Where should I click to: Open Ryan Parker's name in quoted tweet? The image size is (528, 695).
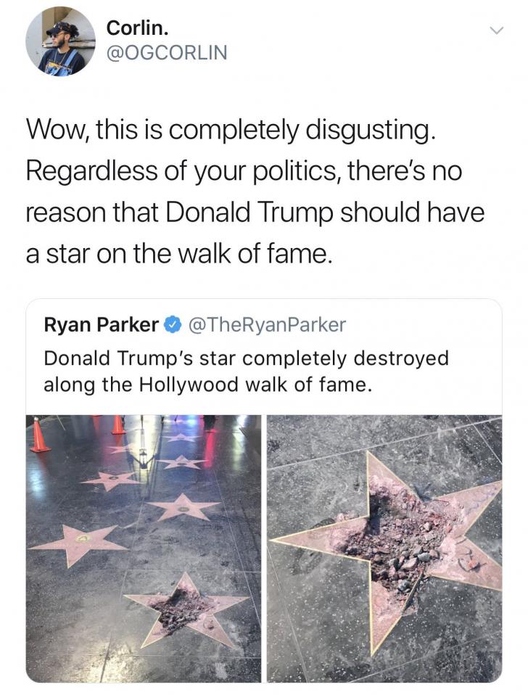(101, 325)
